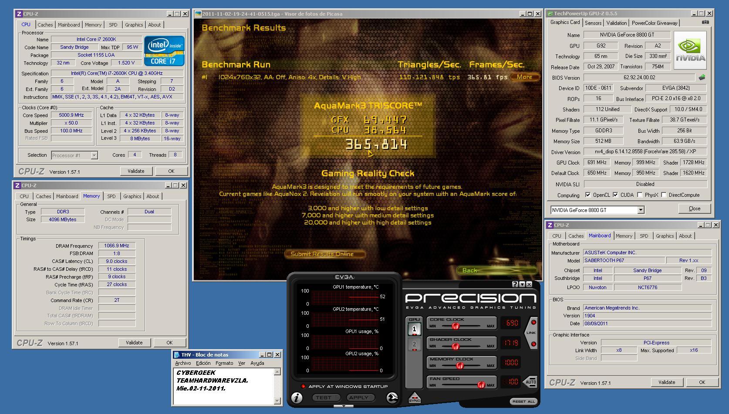Select GPU 2 in EVGA Precision
The height and width of the screenshot is (414, 729).
pos(414,345)
